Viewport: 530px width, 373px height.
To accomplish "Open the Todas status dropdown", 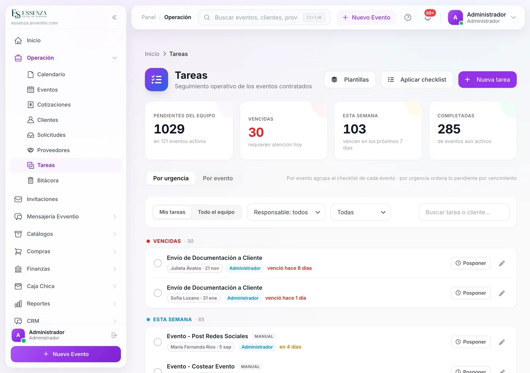I will tap(360, 212).
